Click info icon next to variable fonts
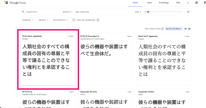Viewport: 206px width, 108px height. tap(98, 20)
